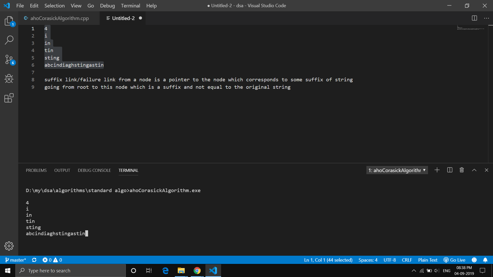Change line ending CRLF setting
493x277 pixels.
(407, 260)
